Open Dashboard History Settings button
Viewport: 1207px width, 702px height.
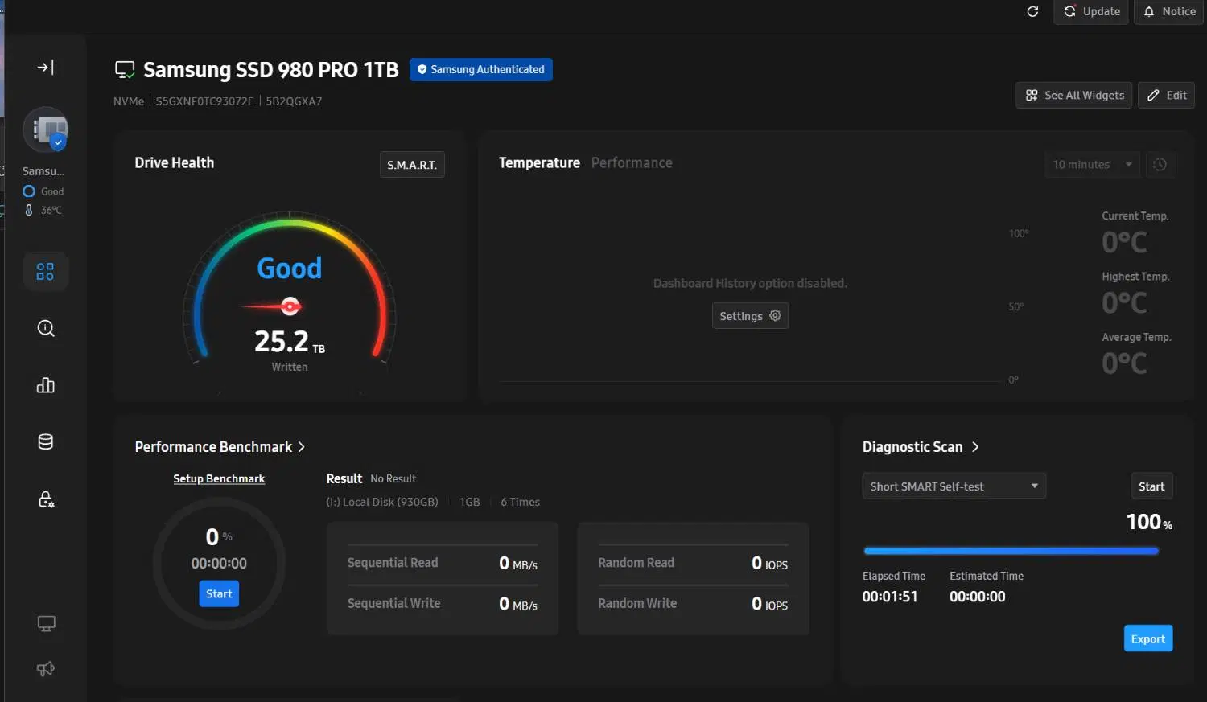tap(750, 316)
